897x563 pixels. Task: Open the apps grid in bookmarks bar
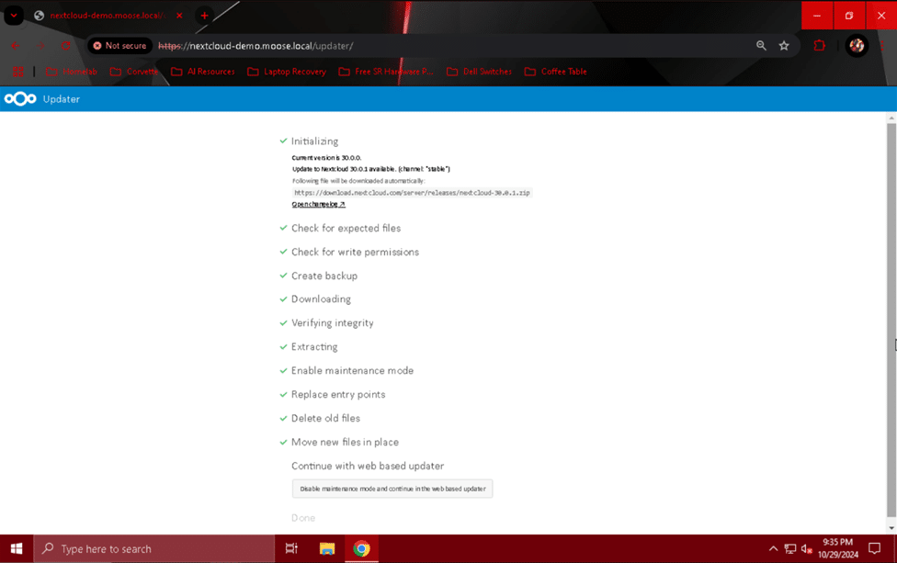(18, 72)
